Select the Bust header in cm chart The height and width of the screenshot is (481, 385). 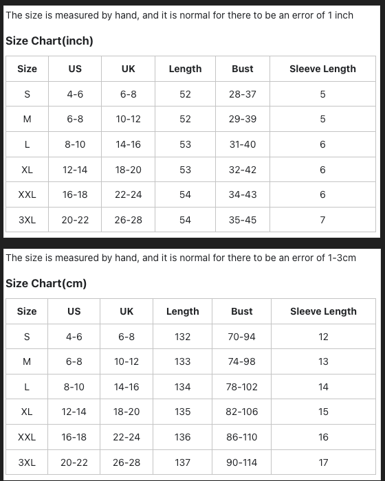tap(241, 311)
